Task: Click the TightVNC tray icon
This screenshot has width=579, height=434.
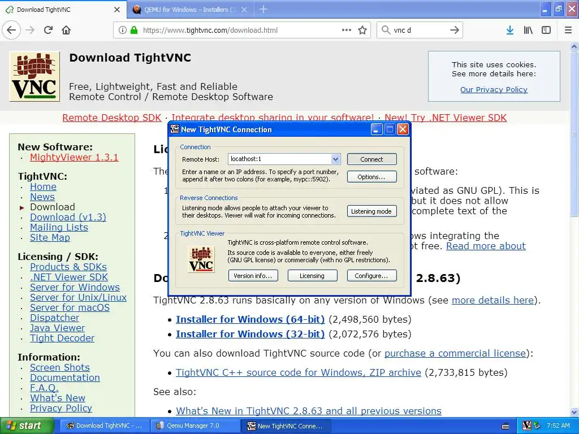Action: click(528, 426)
